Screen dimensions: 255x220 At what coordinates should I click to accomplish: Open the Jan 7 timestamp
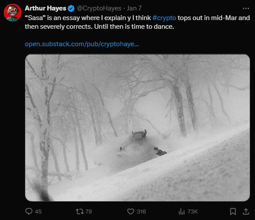(134, 8)
